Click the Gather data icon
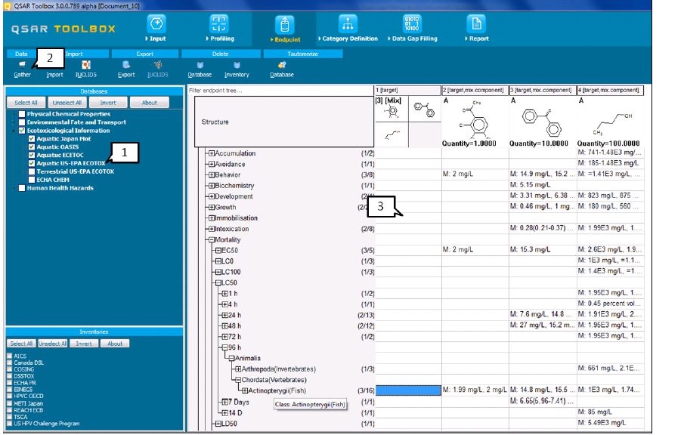684x435 pixels. [22, 65]
